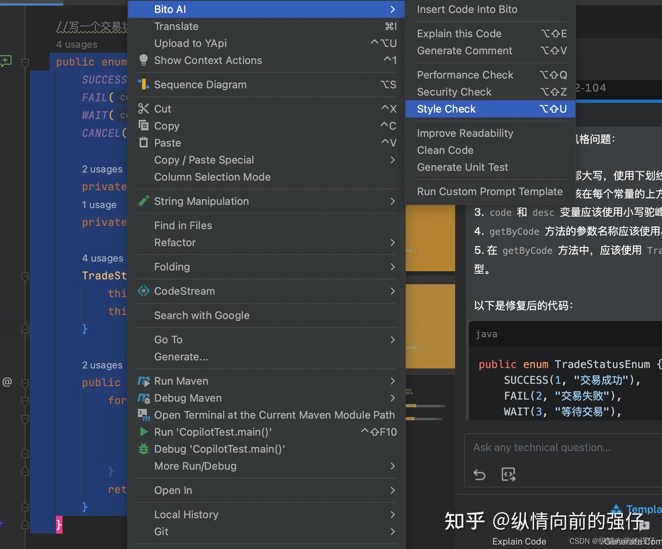Open the Template link
662x549 pixels.
[x=642, y=509]
